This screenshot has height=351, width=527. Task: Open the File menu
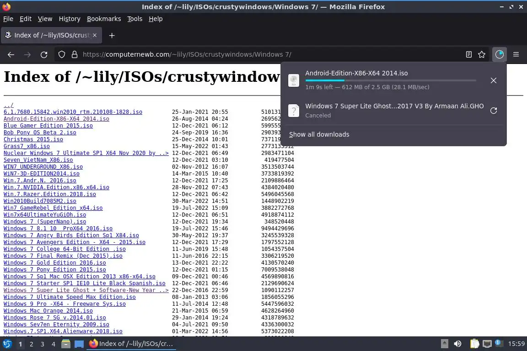(8, 19)
